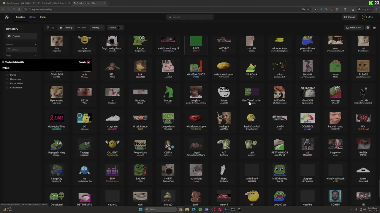Screen dimensions: 380x213
Task: Collapse the Tags section chevron
Action: pyautogui.click(x=36, y=55)
